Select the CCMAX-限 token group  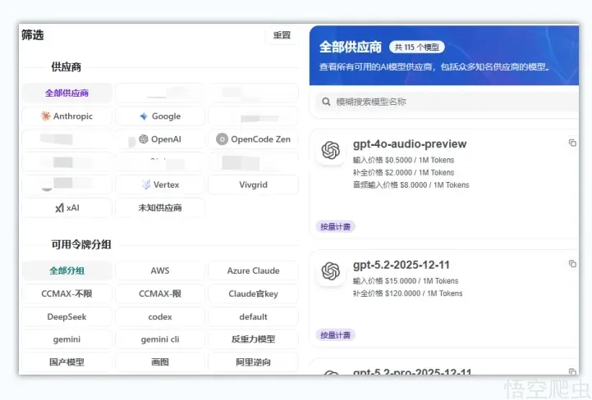tap(160, 293)
